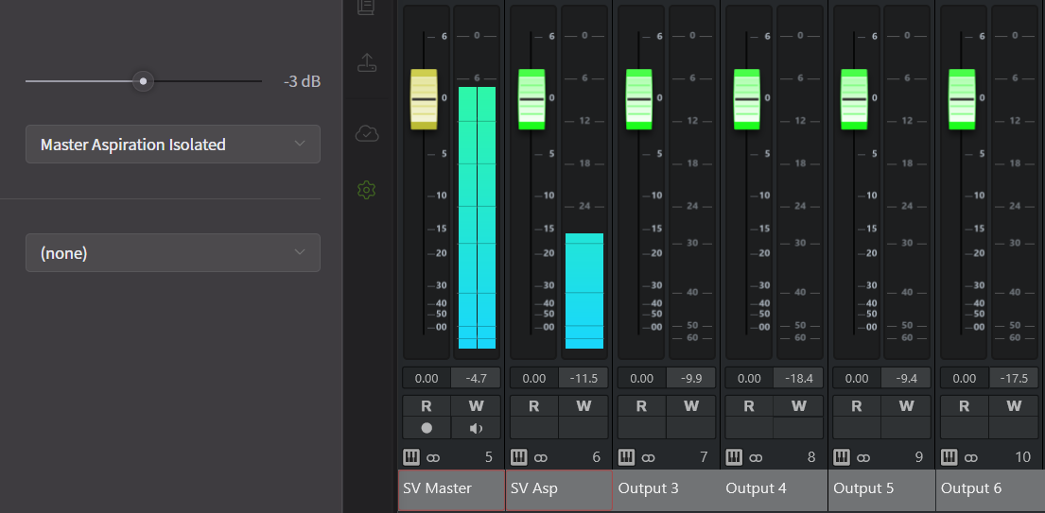The width and height of the screenshot is (1045, 513).
Task: Select the SV Master channel name
Action: coord(451,489)
